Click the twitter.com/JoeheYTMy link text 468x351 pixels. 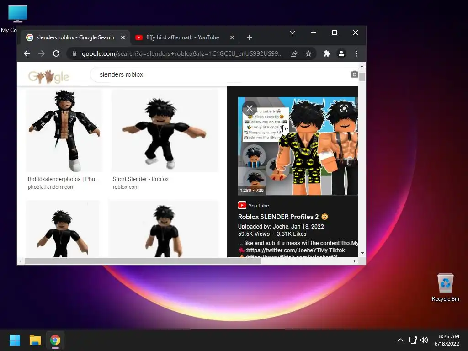coord(295,250)
